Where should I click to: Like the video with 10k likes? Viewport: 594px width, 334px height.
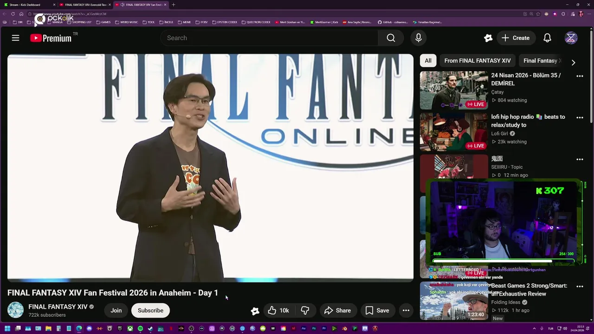pyautogui.click(x=278, y=310)
